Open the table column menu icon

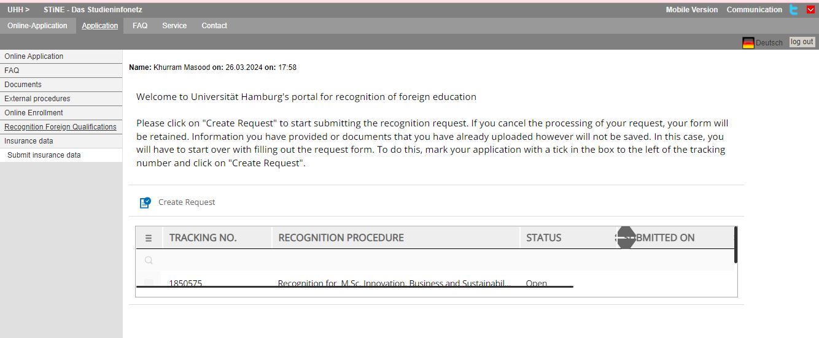149,238
